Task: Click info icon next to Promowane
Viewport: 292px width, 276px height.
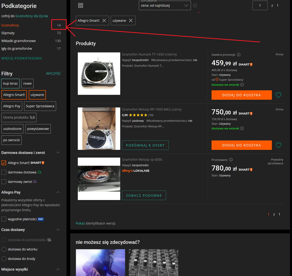Action: coord(231,160)
